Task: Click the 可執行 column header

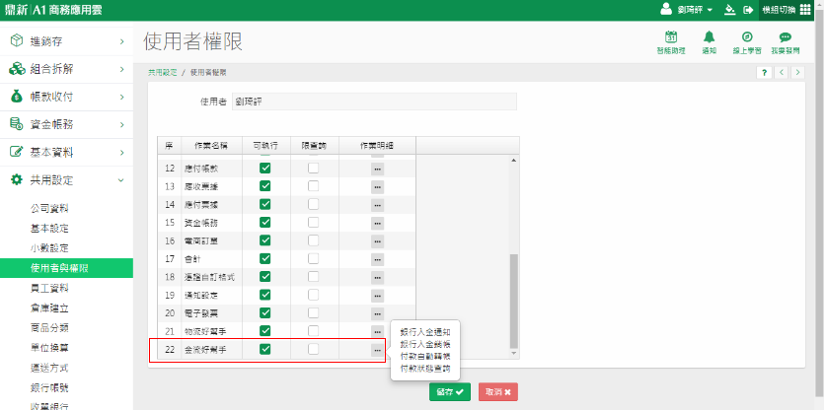Action: [266, 146]
